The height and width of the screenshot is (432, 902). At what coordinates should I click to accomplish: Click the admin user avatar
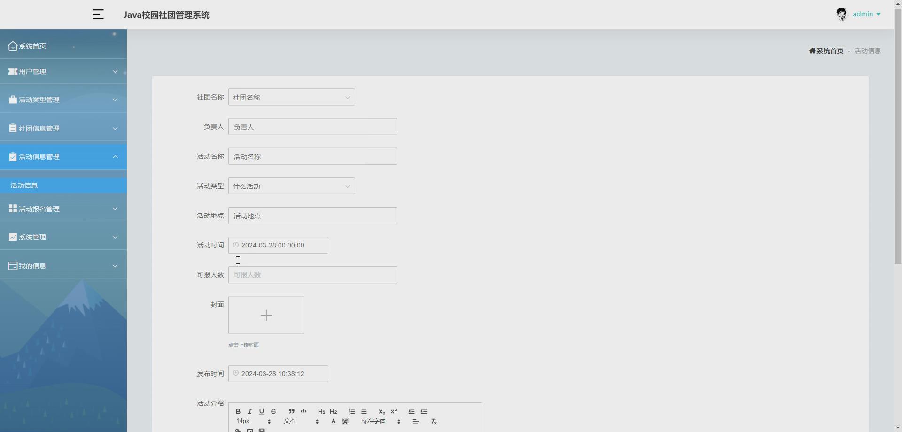(841, 14)
